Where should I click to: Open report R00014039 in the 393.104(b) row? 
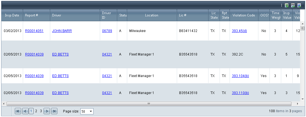(34, 76)
